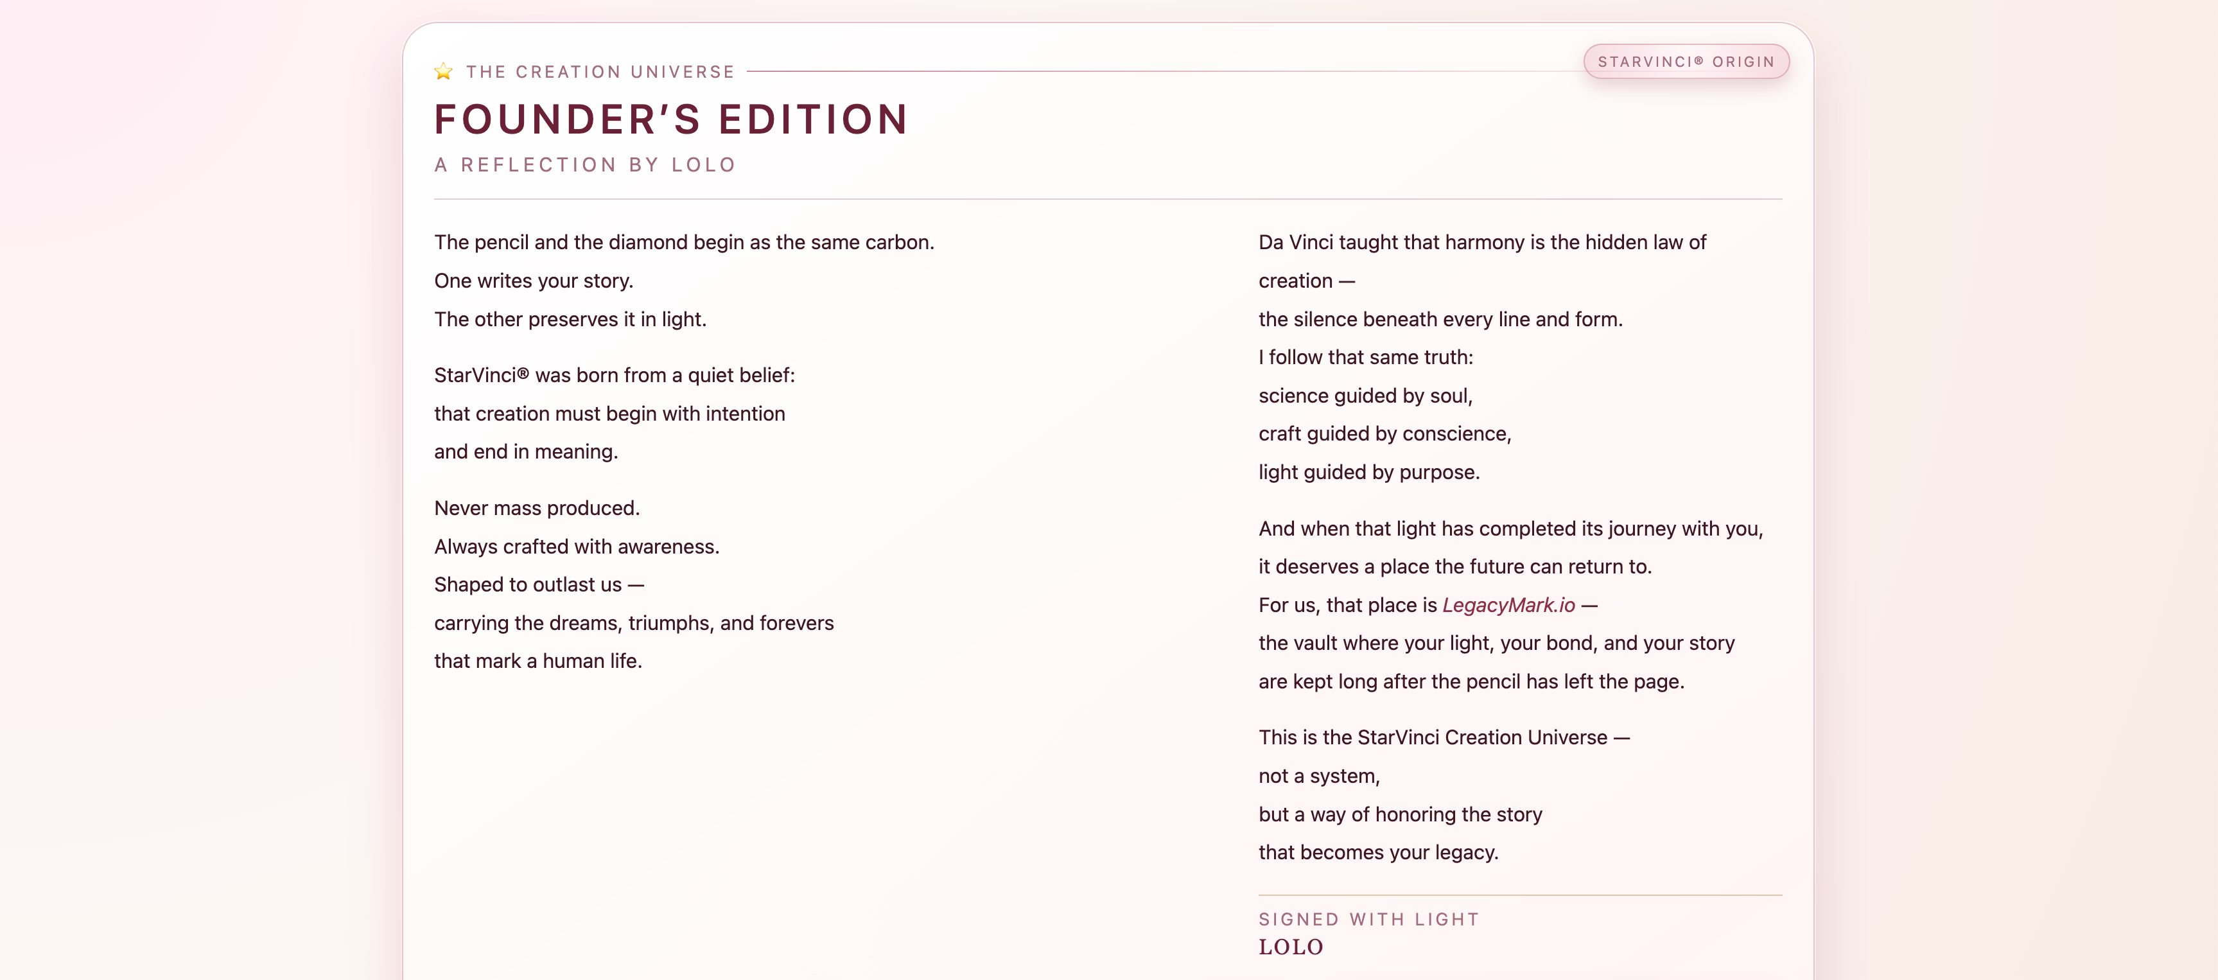This screenshot has height=980, width=2218.
Task: Click 'craft guided by conscience,' line
Action: 1384,434
